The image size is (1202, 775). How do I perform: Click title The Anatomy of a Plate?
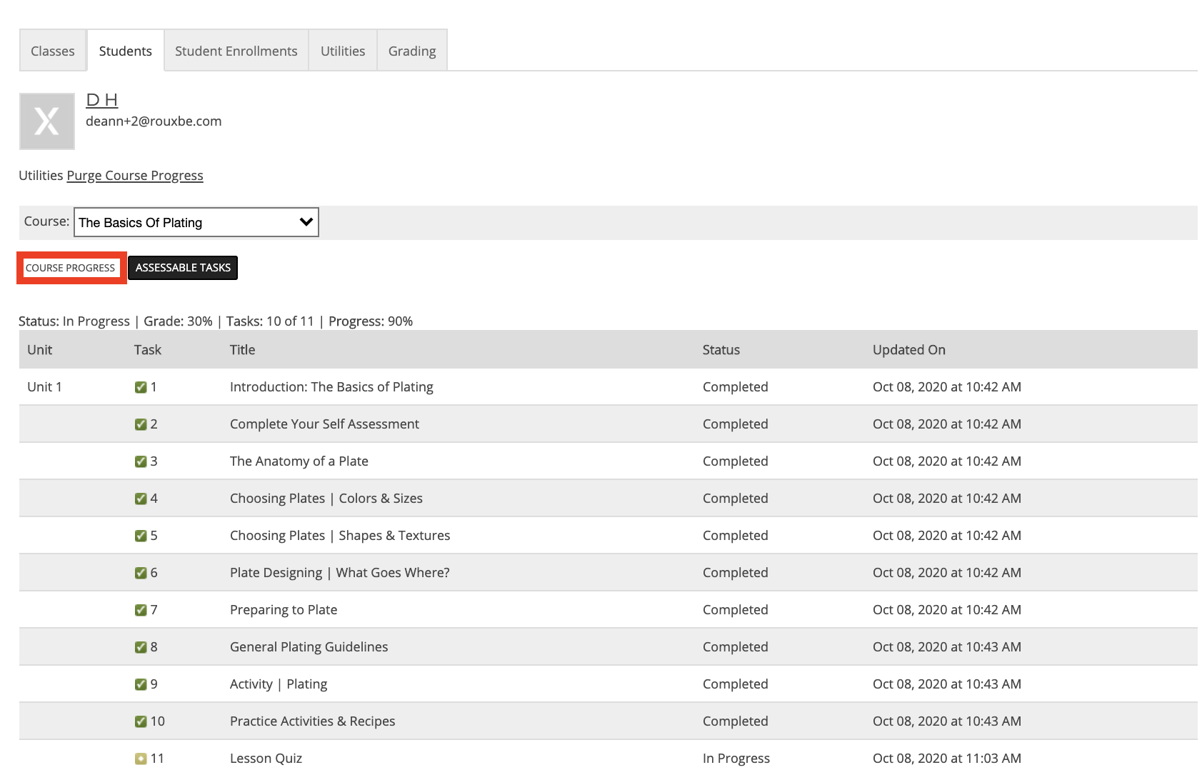pyautogui.click(x=299, y=461)
